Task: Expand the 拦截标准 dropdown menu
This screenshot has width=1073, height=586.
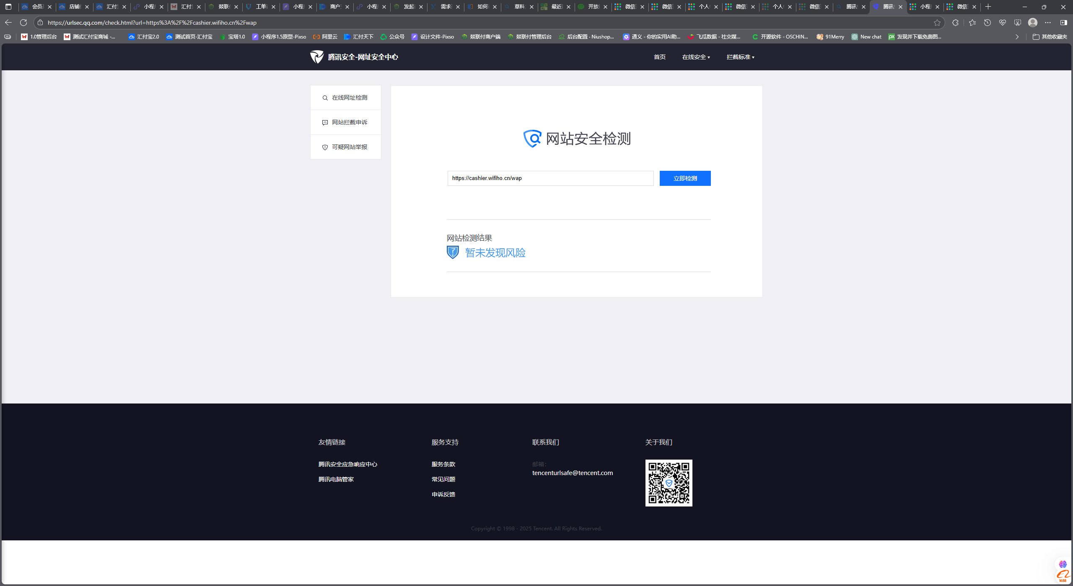Action: point(740,57)
